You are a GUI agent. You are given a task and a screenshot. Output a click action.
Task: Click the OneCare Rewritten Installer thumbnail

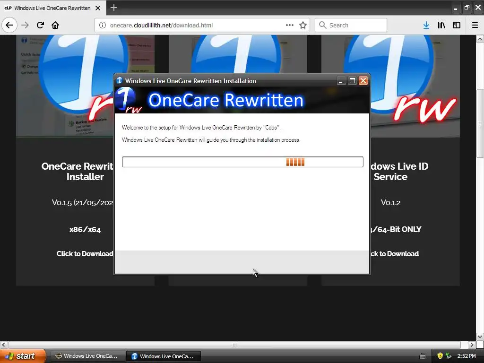(65, 86)
